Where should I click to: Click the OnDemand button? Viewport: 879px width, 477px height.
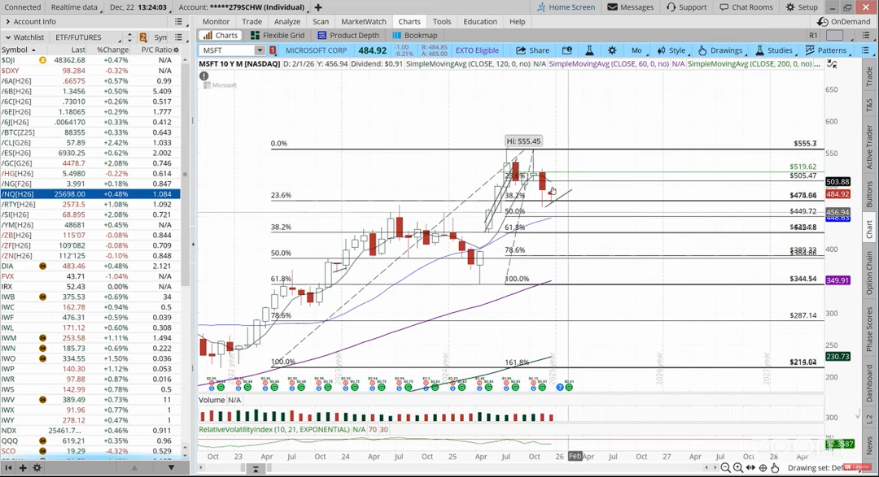(x=844, y=21)
